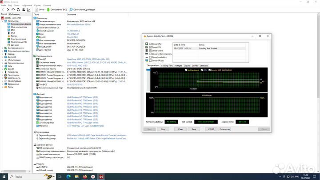Viewport: 320px width, 180px height.
Task: Click the Save button in Stability Test
Action: [194, 129]
